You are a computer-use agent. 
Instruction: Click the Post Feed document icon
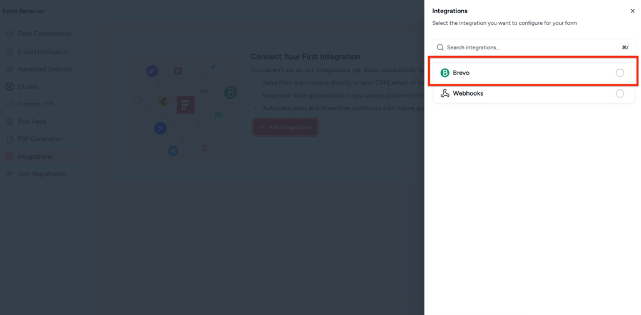9,122
